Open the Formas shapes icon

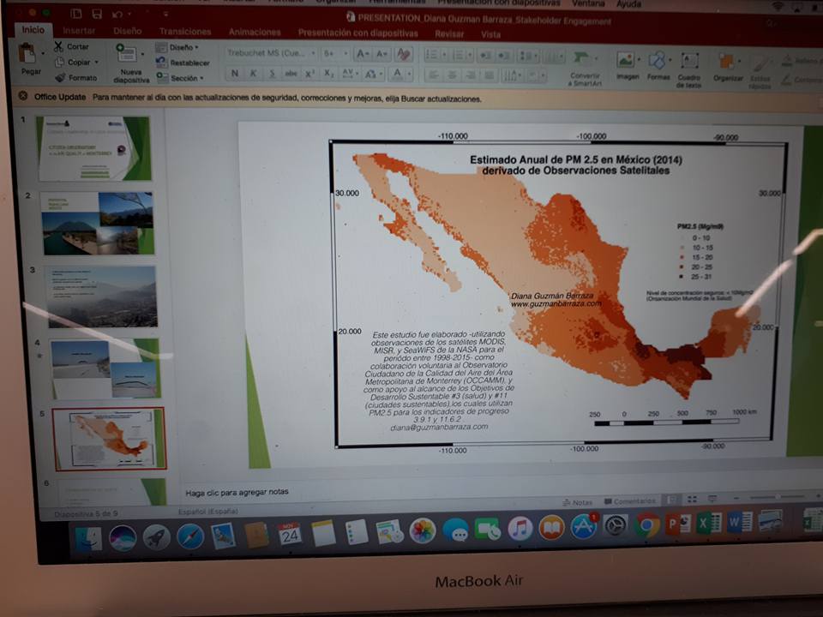pyautogui.click(x=657, y=60)
